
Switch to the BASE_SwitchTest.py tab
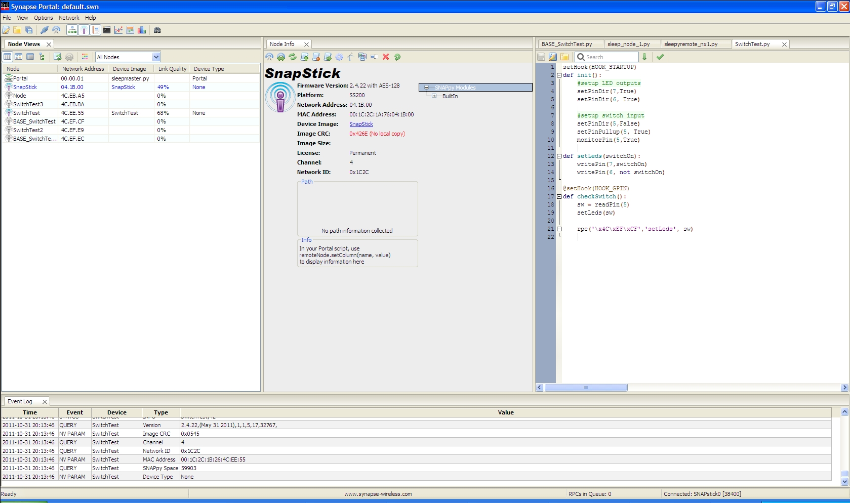(571, 45)
